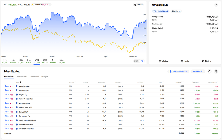Viewport: 222px width, 140px height.
Task: Sort by Tuotto, EUR column header
Action: 213,82
